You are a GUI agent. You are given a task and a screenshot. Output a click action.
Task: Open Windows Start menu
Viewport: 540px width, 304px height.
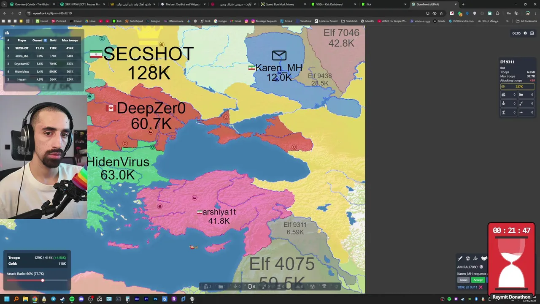pyautogui.click(x=7, y=299)
